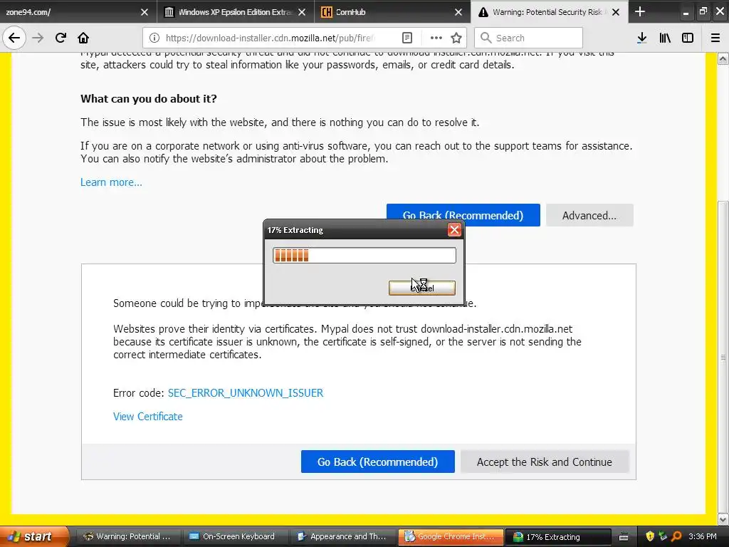
Task: Click the 3:36 PM clock
Action: [x=703, y=536]
